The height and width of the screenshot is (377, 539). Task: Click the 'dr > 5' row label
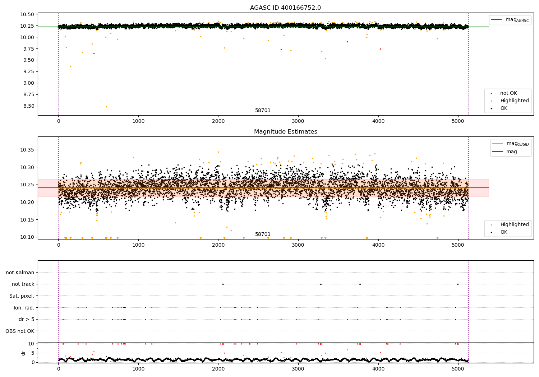(27, 320)
